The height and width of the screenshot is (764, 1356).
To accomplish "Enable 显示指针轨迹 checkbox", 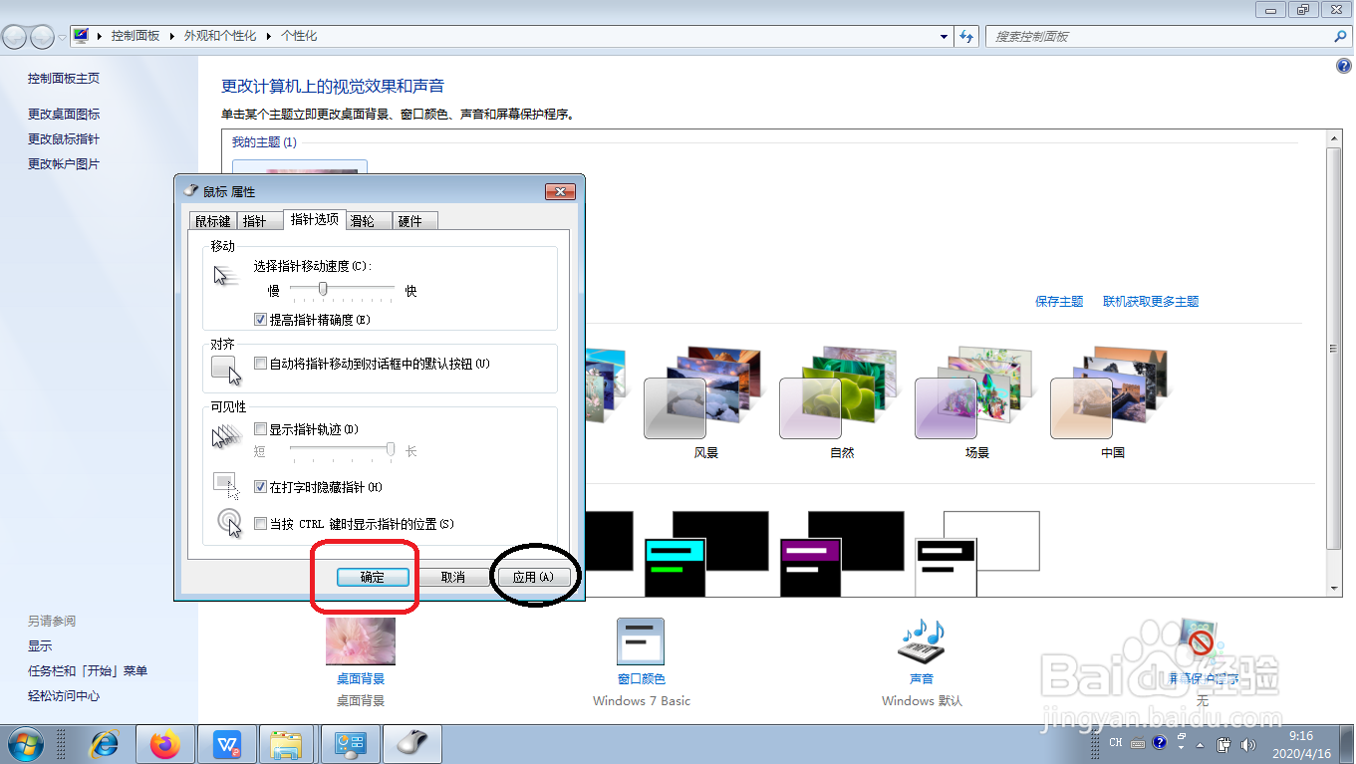I will [x=260, y=428].
